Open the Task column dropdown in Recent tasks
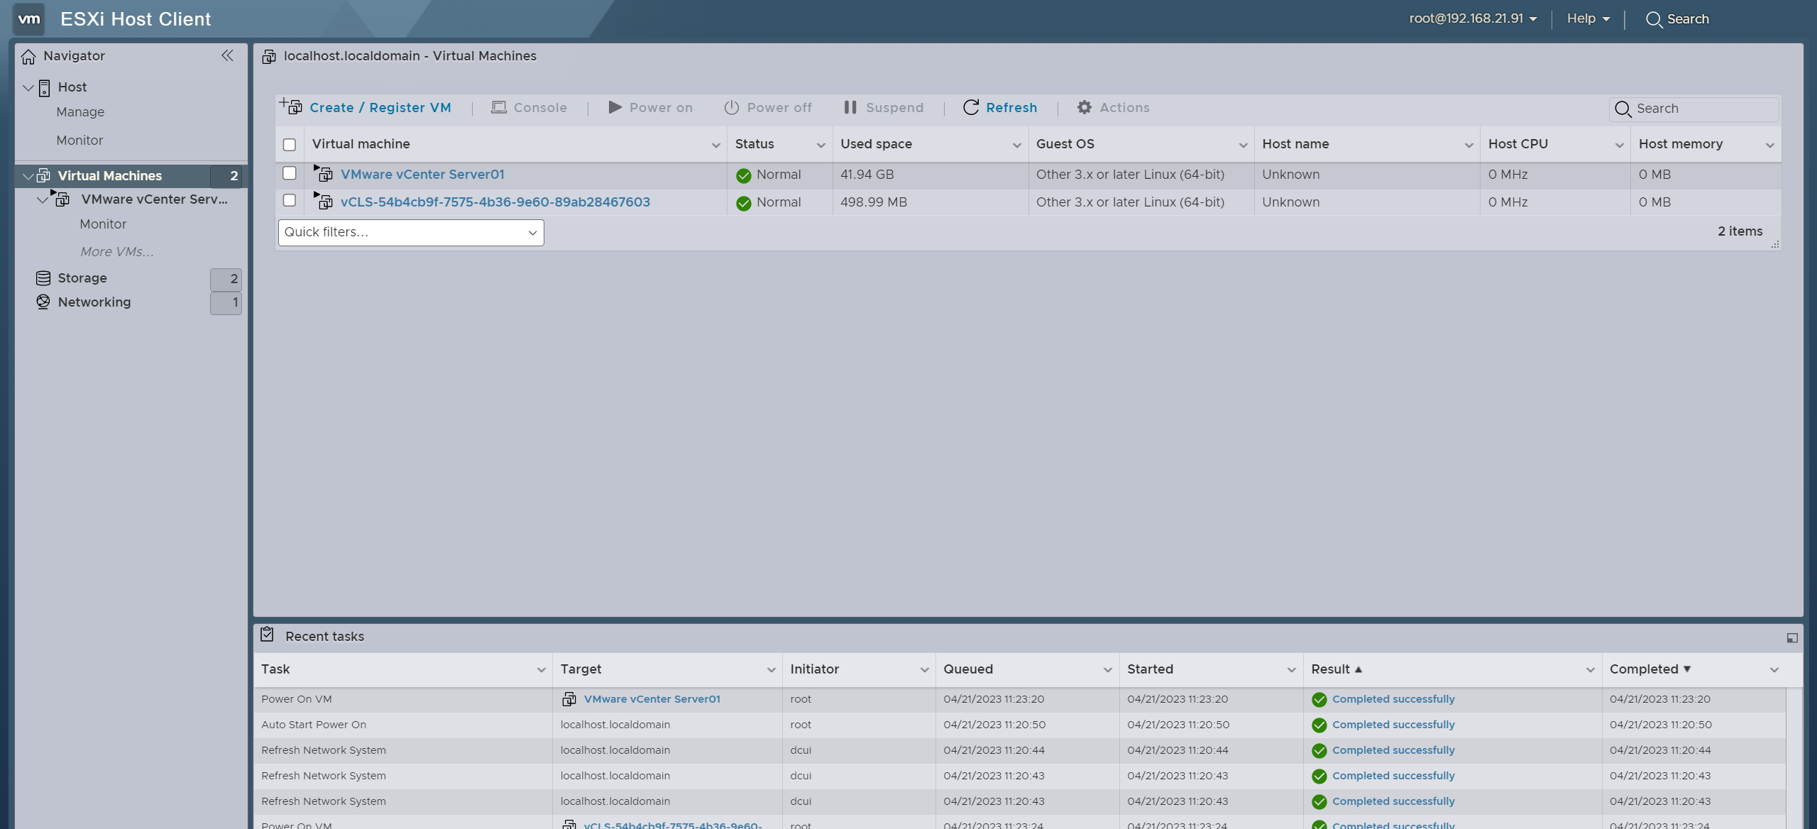 click(542, 670)
